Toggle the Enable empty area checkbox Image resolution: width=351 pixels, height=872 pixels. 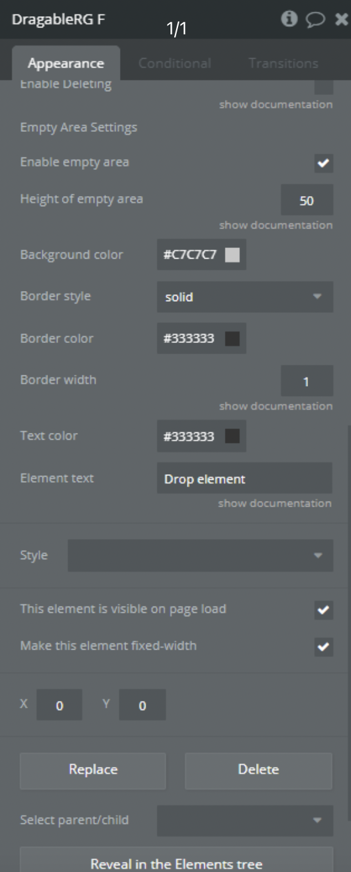tap(324, 164)
